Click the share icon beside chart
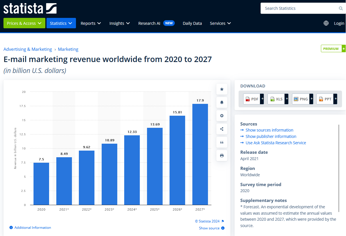Image resolution: width=346 pixels, height=236 pixels. coord(222,129)
